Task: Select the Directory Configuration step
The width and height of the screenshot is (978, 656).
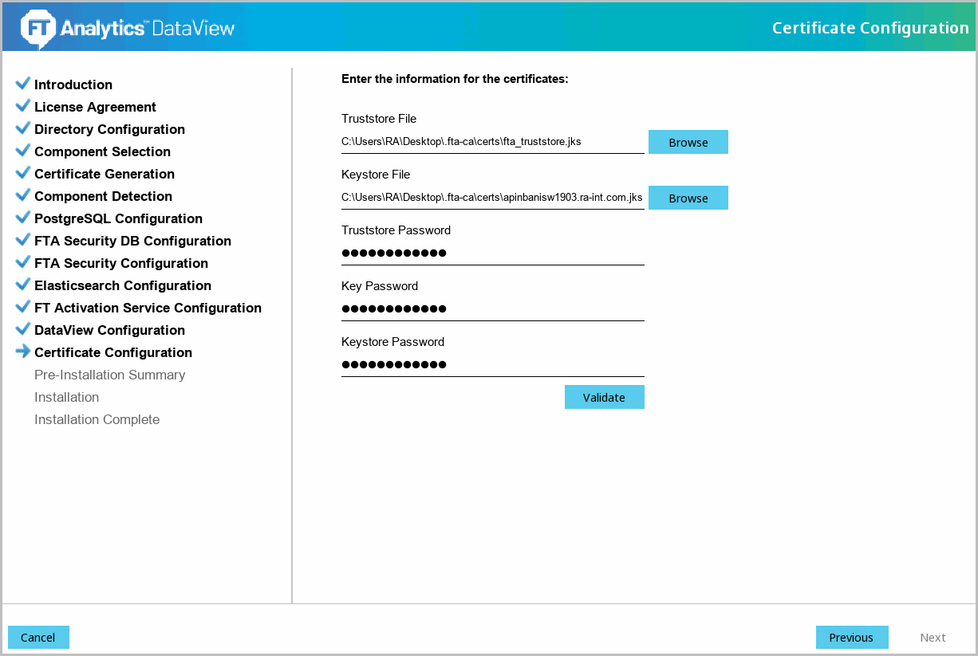Action: [x=109, y=129]
